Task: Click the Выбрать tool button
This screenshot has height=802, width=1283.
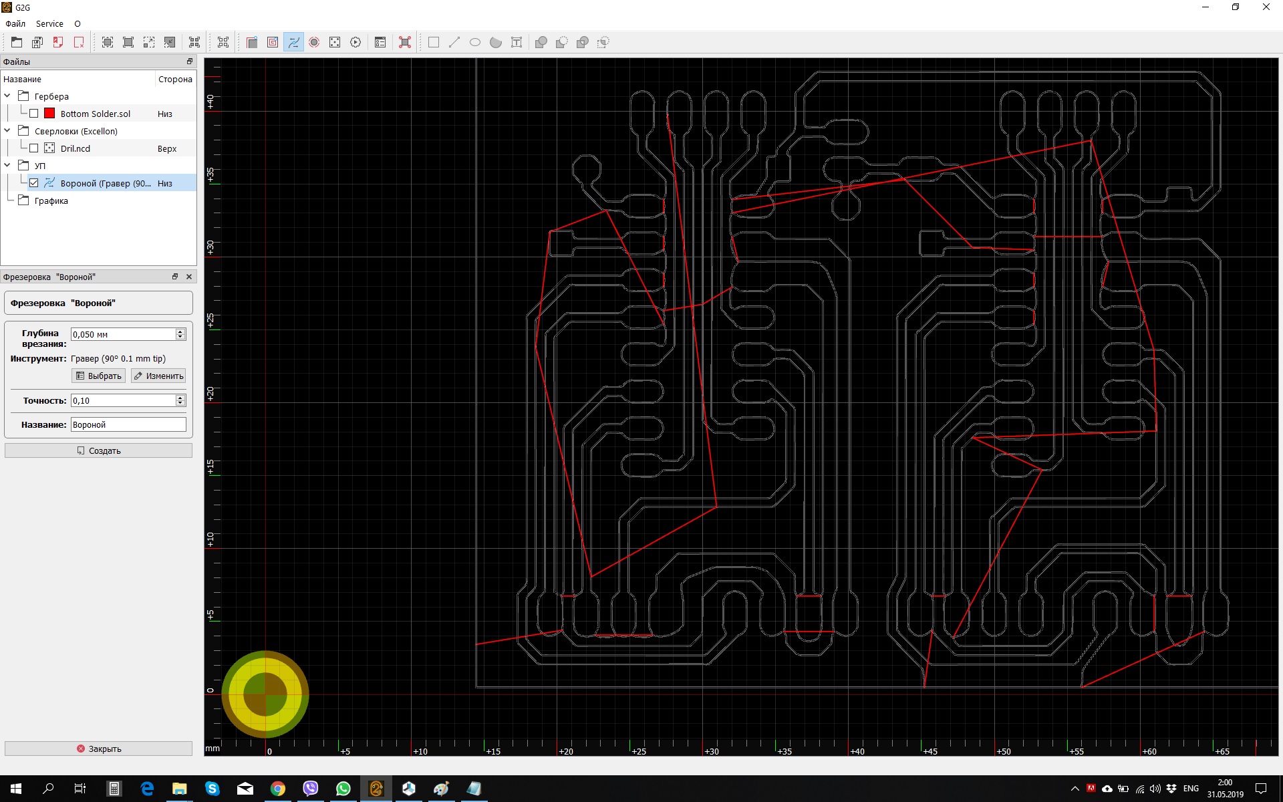Action: (98, 376)
